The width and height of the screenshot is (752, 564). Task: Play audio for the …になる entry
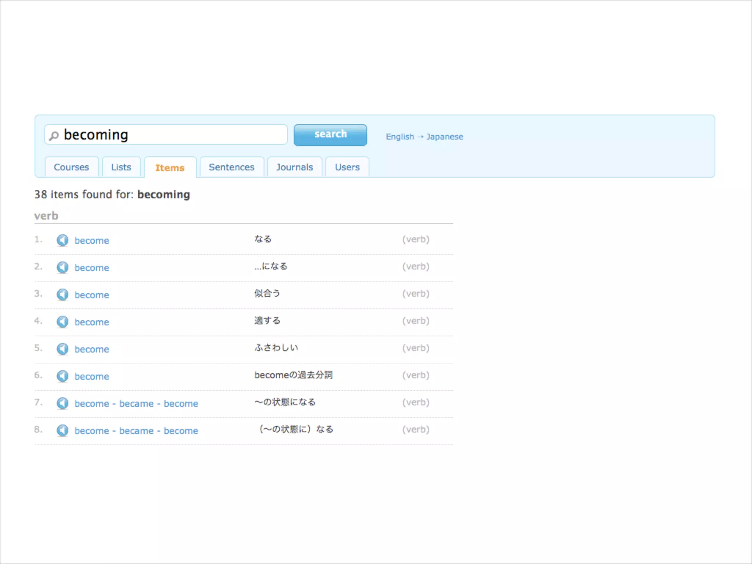62,268
